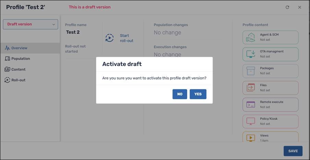
Task: Click the Packages box icon
Action: coord(251,71)
